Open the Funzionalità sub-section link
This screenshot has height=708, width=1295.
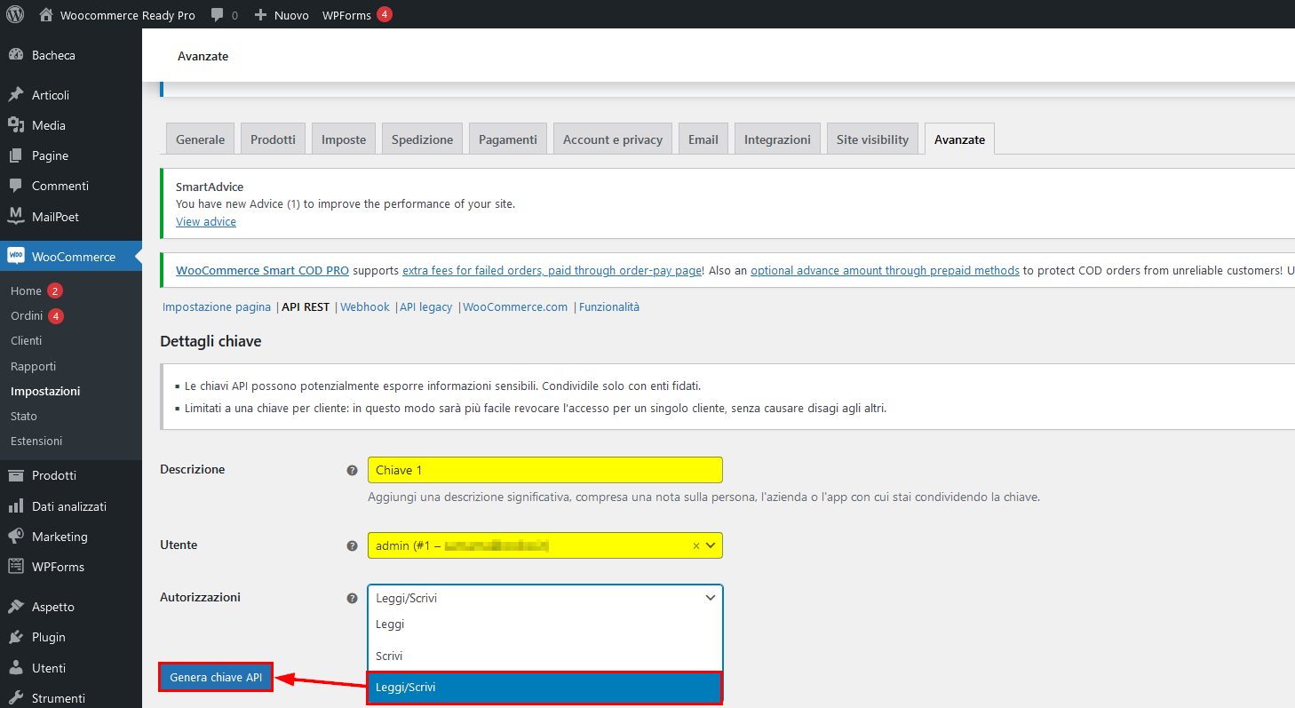[x=609, y=307]
